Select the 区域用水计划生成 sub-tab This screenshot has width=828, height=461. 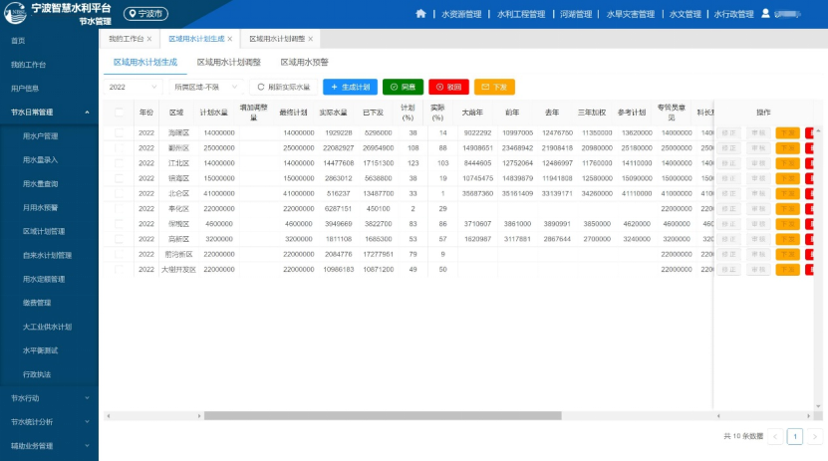click(x=145, y=63)
